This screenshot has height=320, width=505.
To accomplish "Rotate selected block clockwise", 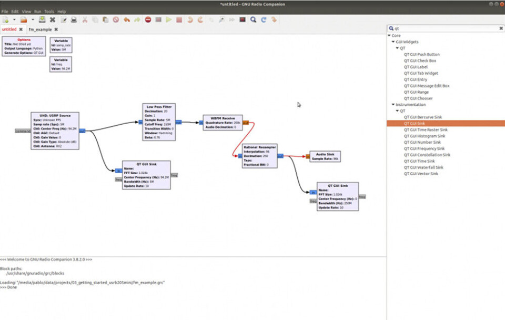I will (200, 19).
